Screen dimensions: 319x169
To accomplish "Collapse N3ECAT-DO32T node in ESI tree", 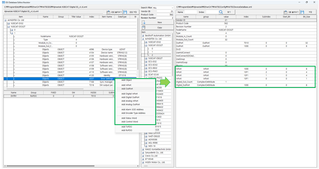I will pyautogui.click(x=8, y=27).
